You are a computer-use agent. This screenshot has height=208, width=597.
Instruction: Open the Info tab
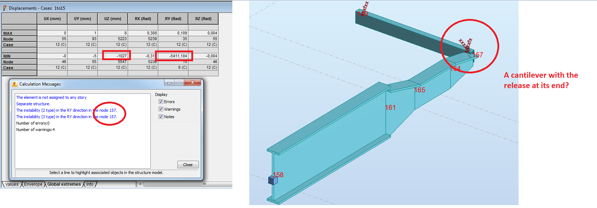point(90,184)
